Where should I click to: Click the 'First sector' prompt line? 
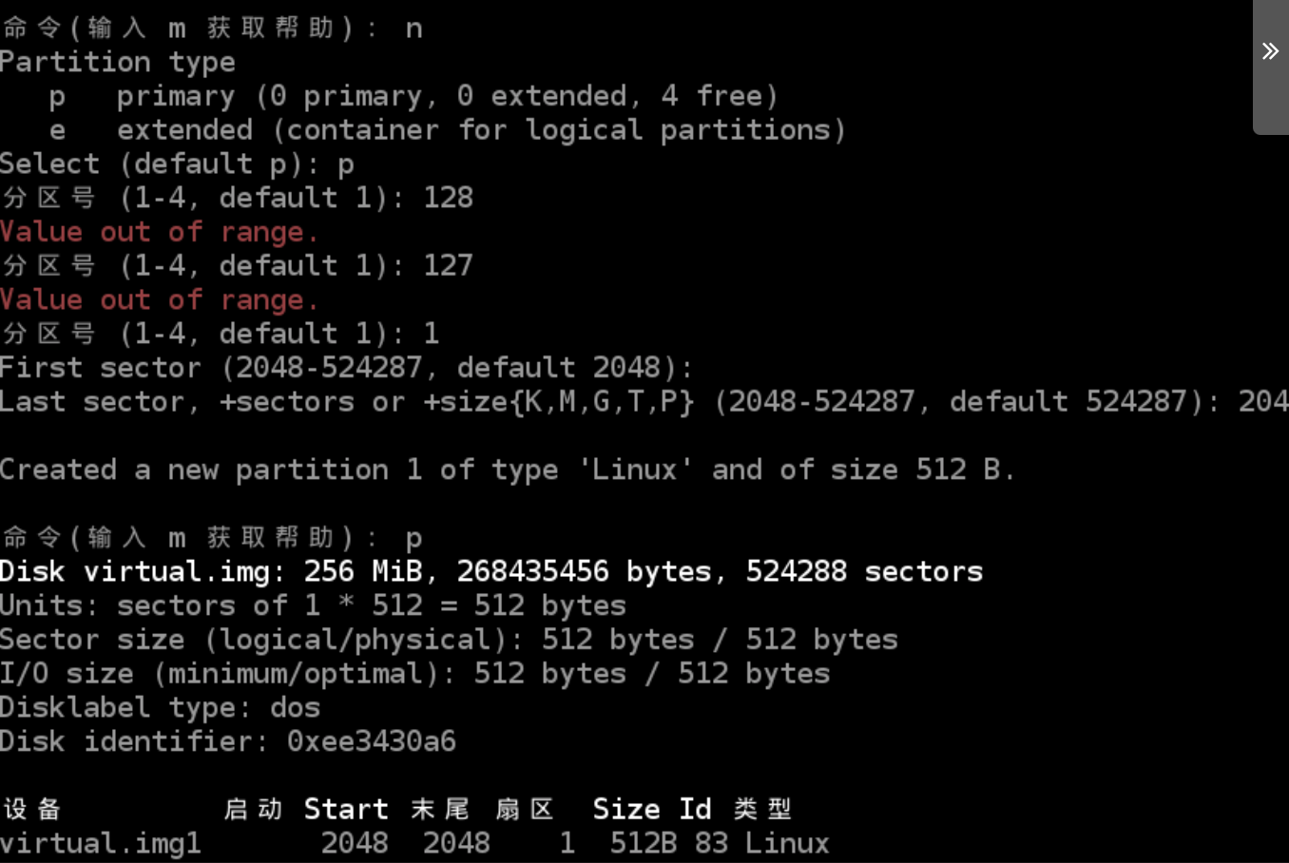346,368
